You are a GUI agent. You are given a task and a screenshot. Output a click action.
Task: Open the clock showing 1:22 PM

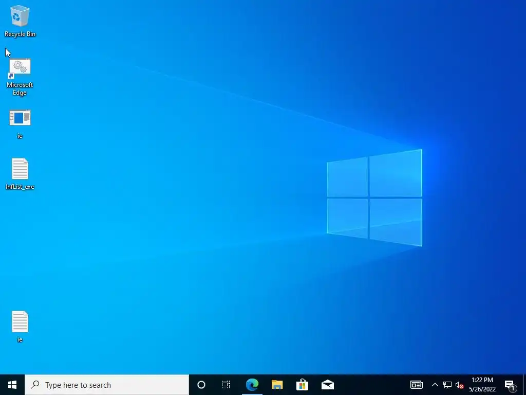coord(482,385)
